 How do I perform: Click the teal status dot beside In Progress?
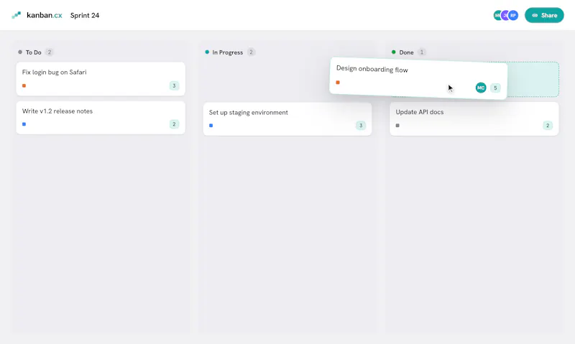207,52
